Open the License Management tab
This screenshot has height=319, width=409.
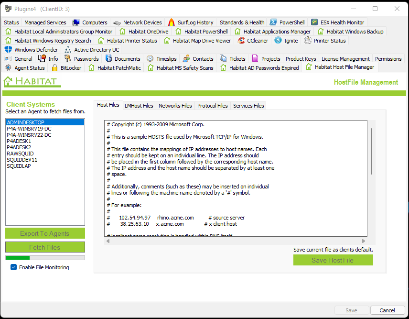pyautogui.click(x=345, y=59)
